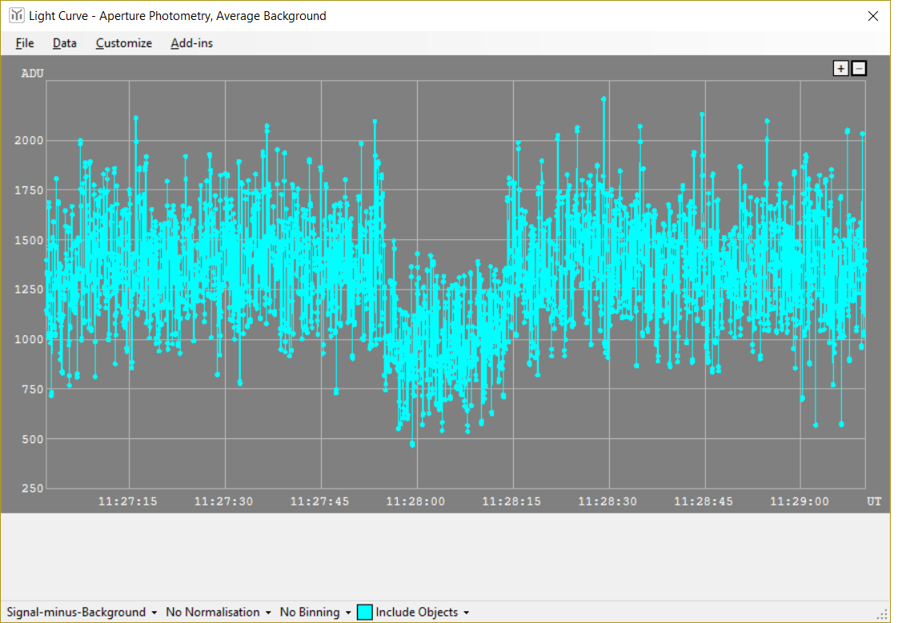Click the Light Curve window title icon
Viewport: 922px width, 623px height.
(17, 15)
